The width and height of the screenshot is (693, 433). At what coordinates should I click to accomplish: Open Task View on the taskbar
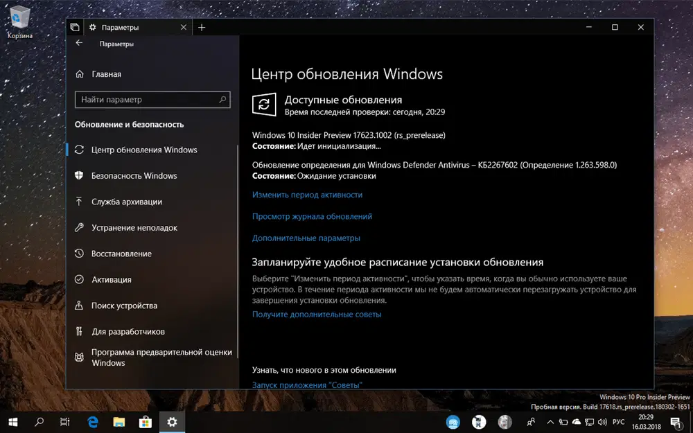65,422
